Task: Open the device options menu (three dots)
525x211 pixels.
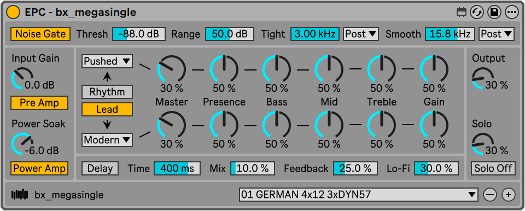Action: [512, 13]
